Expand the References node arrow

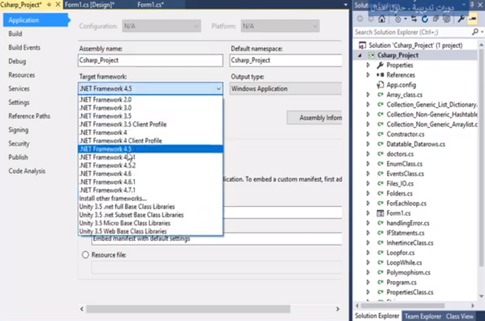tap(368, 75)
